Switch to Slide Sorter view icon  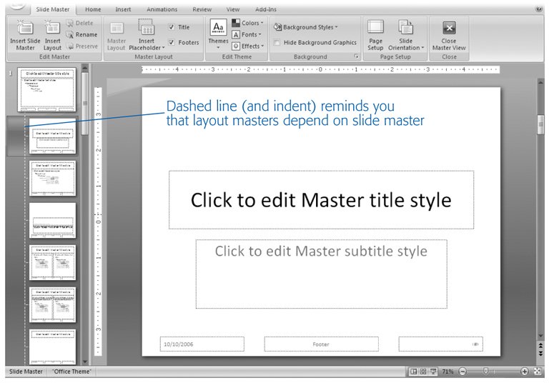[423, 372]
